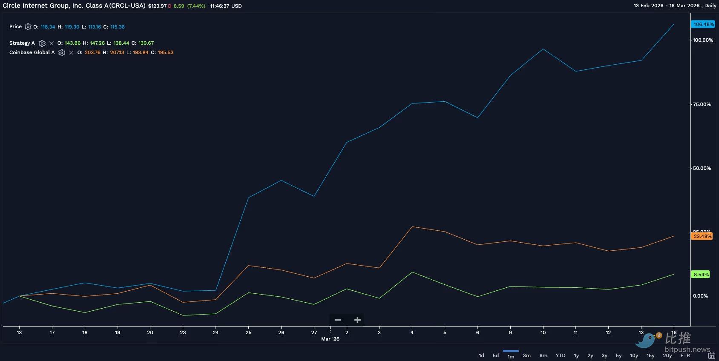Viewport: 719px width, 361px height.
Task: Open Strategy A series settings gear
Action: (42, 43)
